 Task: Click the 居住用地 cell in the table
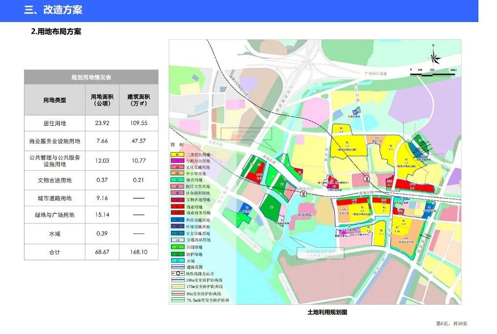(55, 123)
